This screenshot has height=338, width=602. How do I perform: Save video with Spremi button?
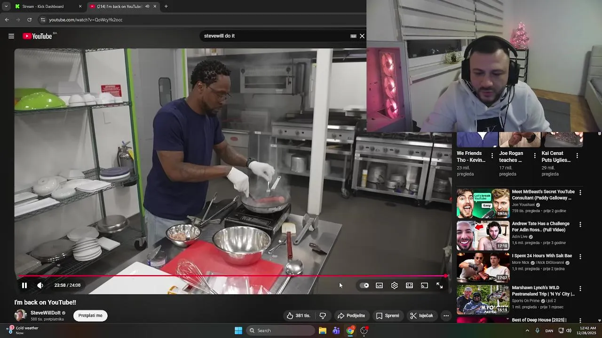[x=388, y=315]
